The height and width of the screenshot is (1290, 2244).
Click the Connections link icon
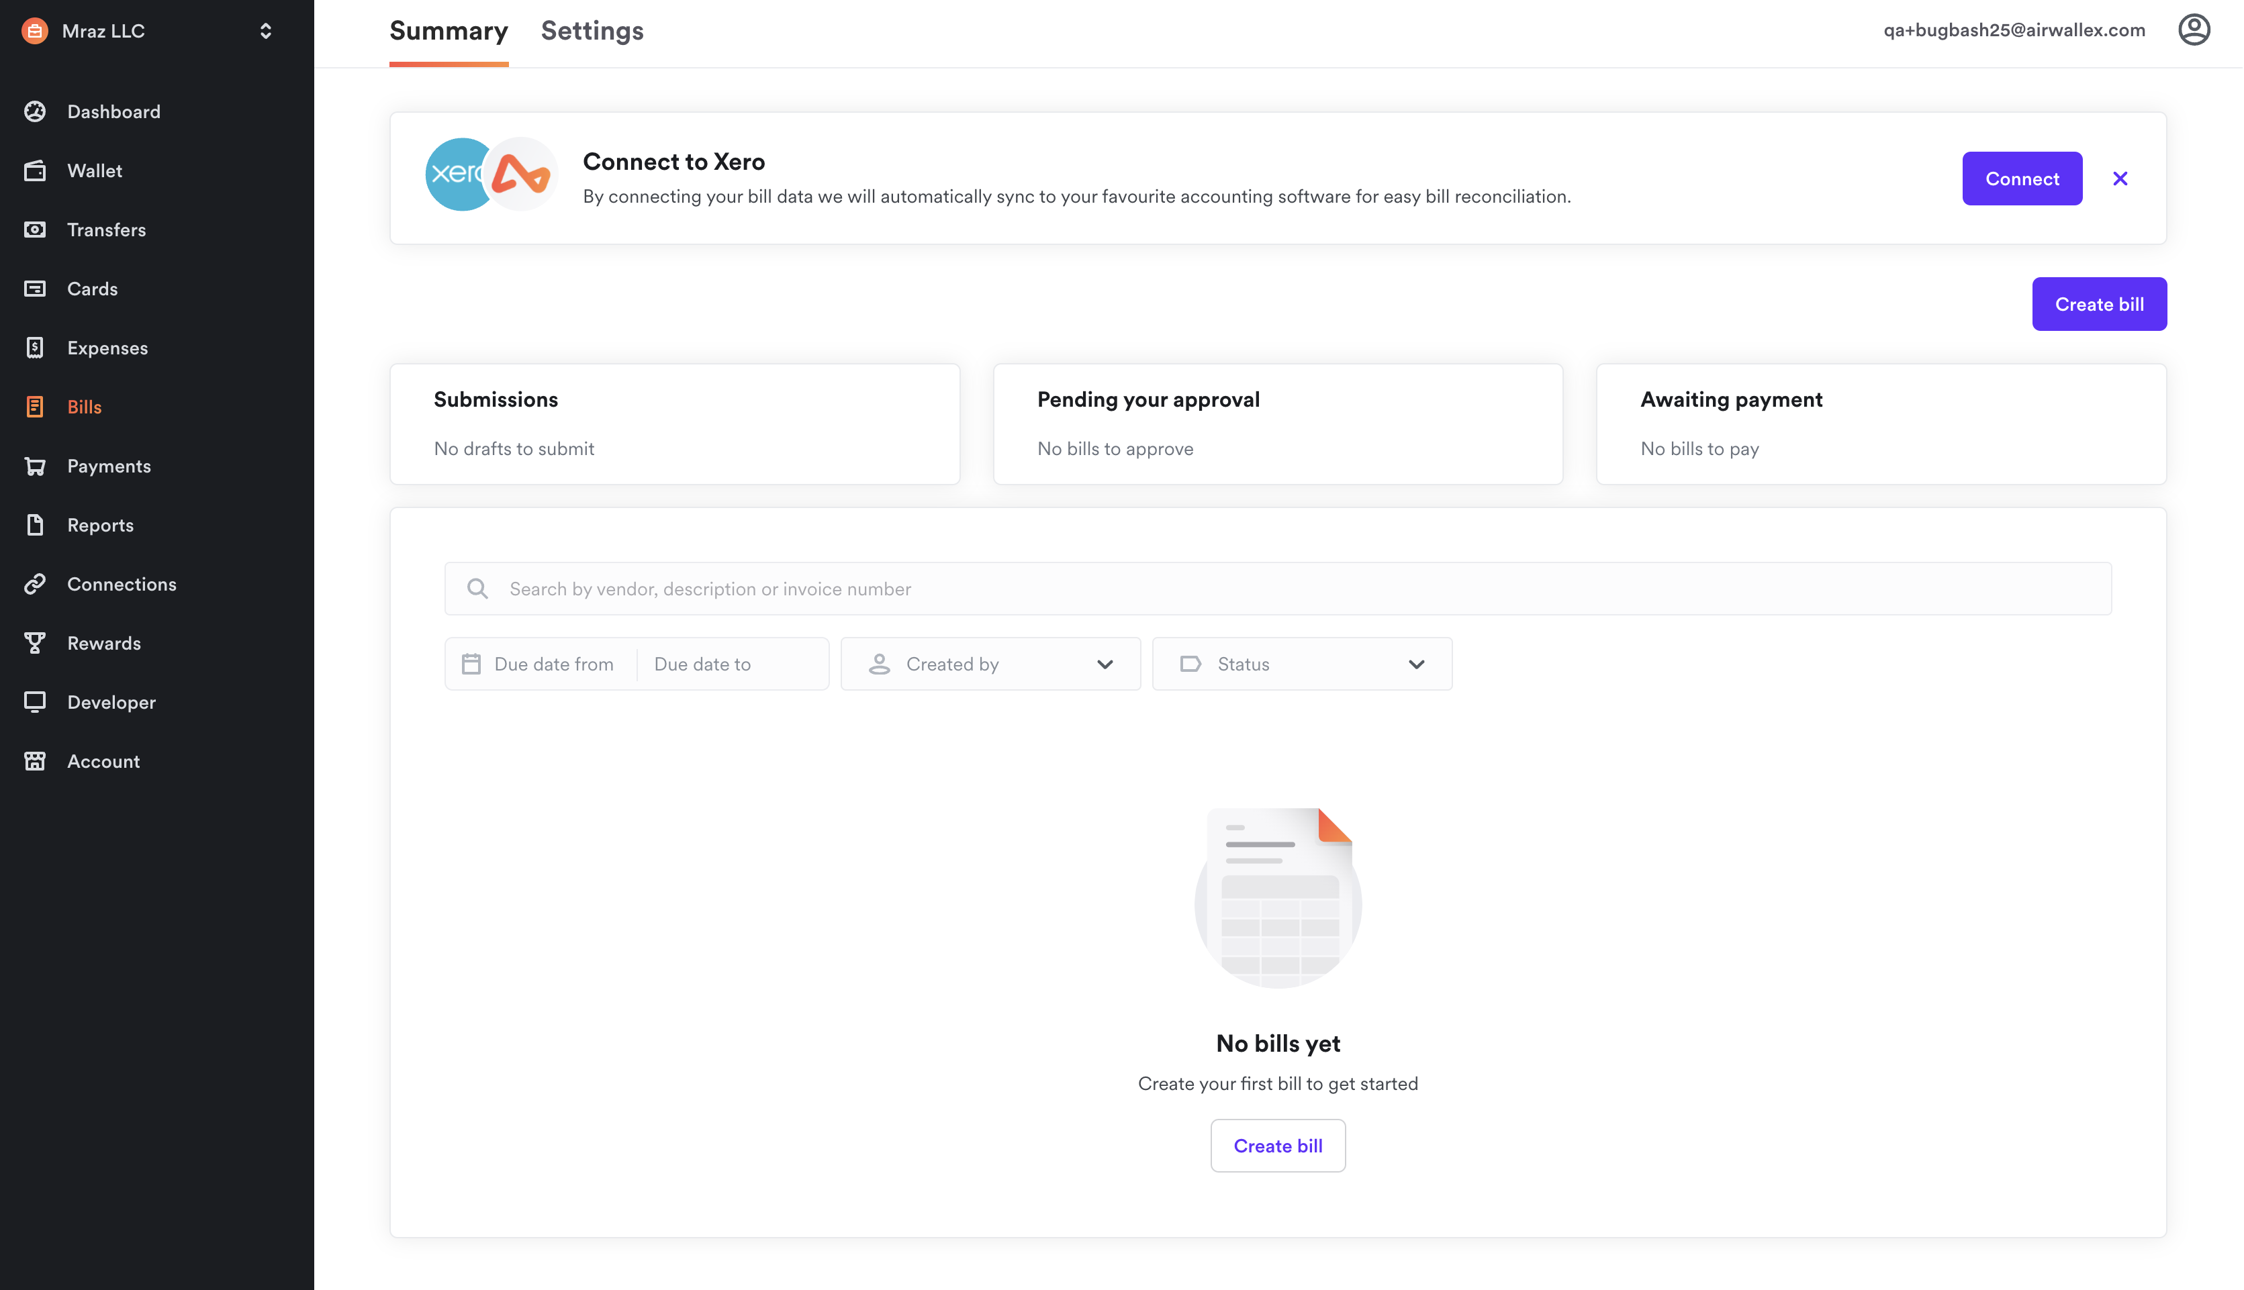point(34,584)
